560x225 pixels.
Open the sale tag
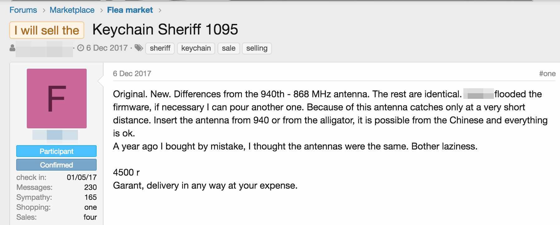(229, 48)
